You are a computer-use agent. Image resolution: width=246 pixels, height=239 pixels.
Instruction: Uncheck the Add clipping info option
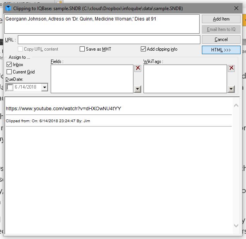(143, 49)
